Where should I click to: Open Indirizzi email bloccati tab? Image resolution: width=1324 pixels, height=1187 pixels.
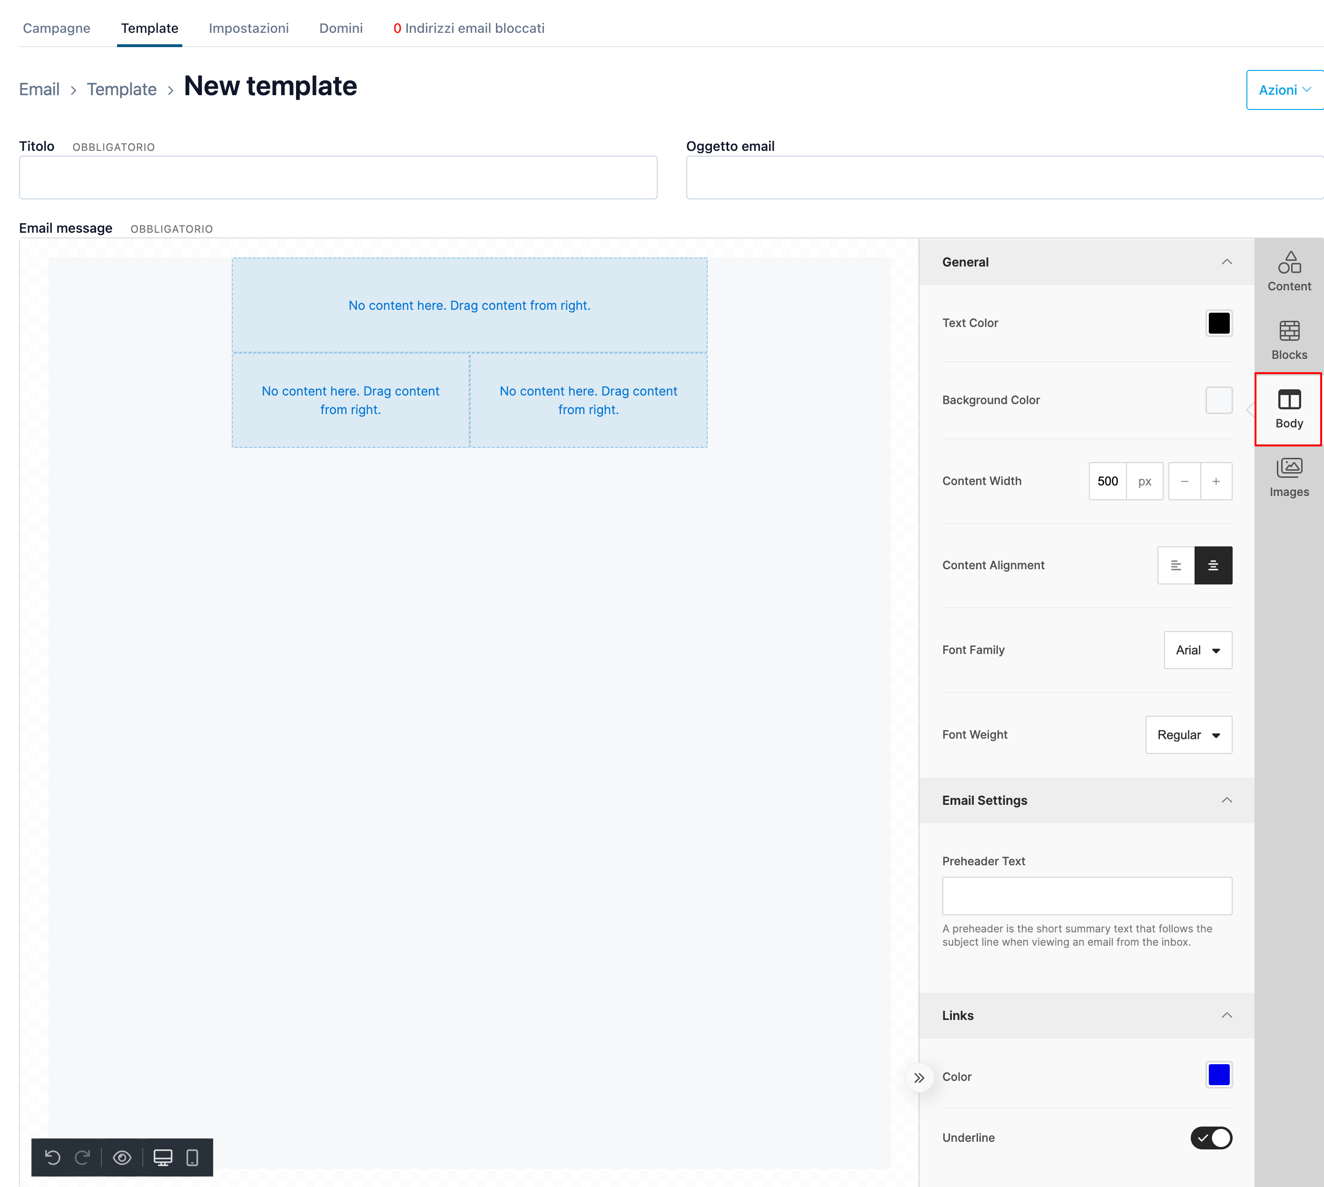pos(469,28)
